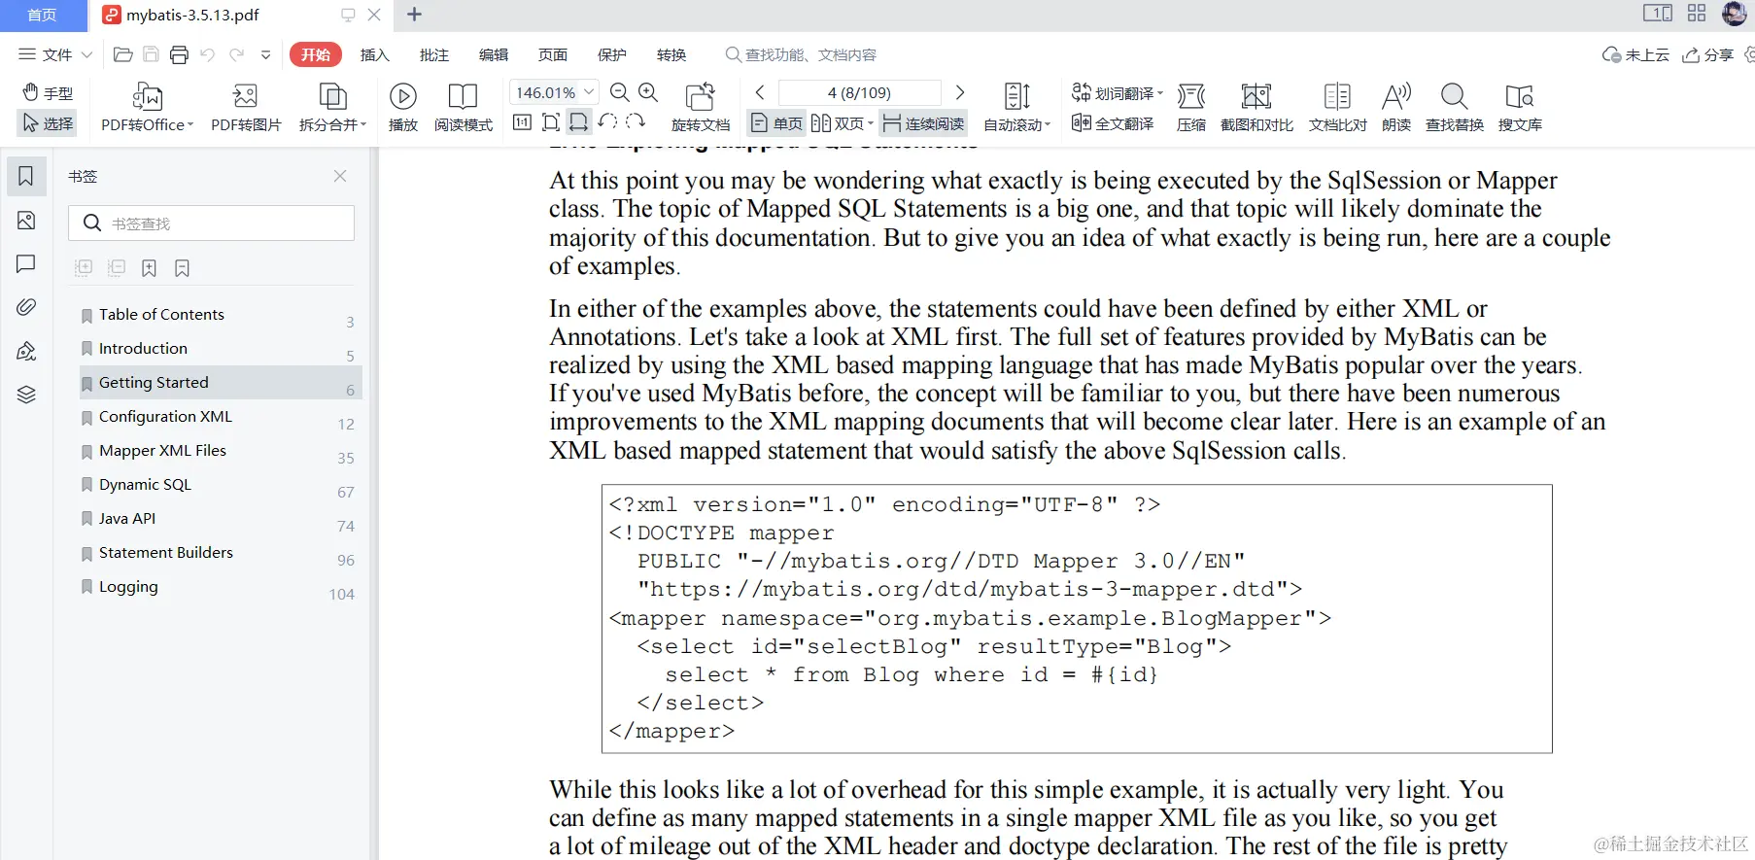Open the 文件 file menu
Screen dimensions: 1755x860
55,54
